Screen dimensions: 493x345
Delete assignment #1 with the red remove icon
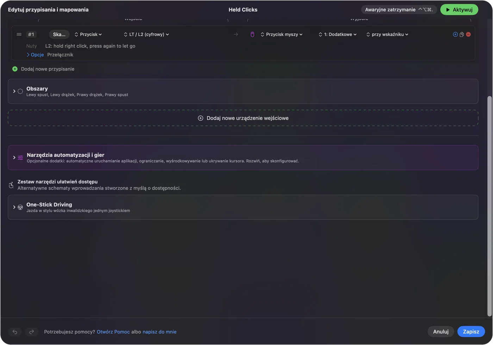click(x=468, y=34)
